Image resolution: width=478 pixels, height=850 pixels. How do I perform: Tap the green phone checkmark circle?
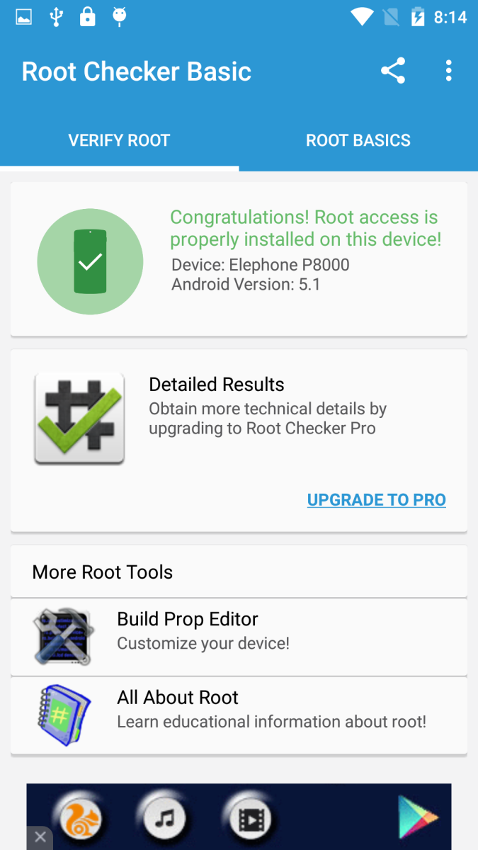click(90, 261)
